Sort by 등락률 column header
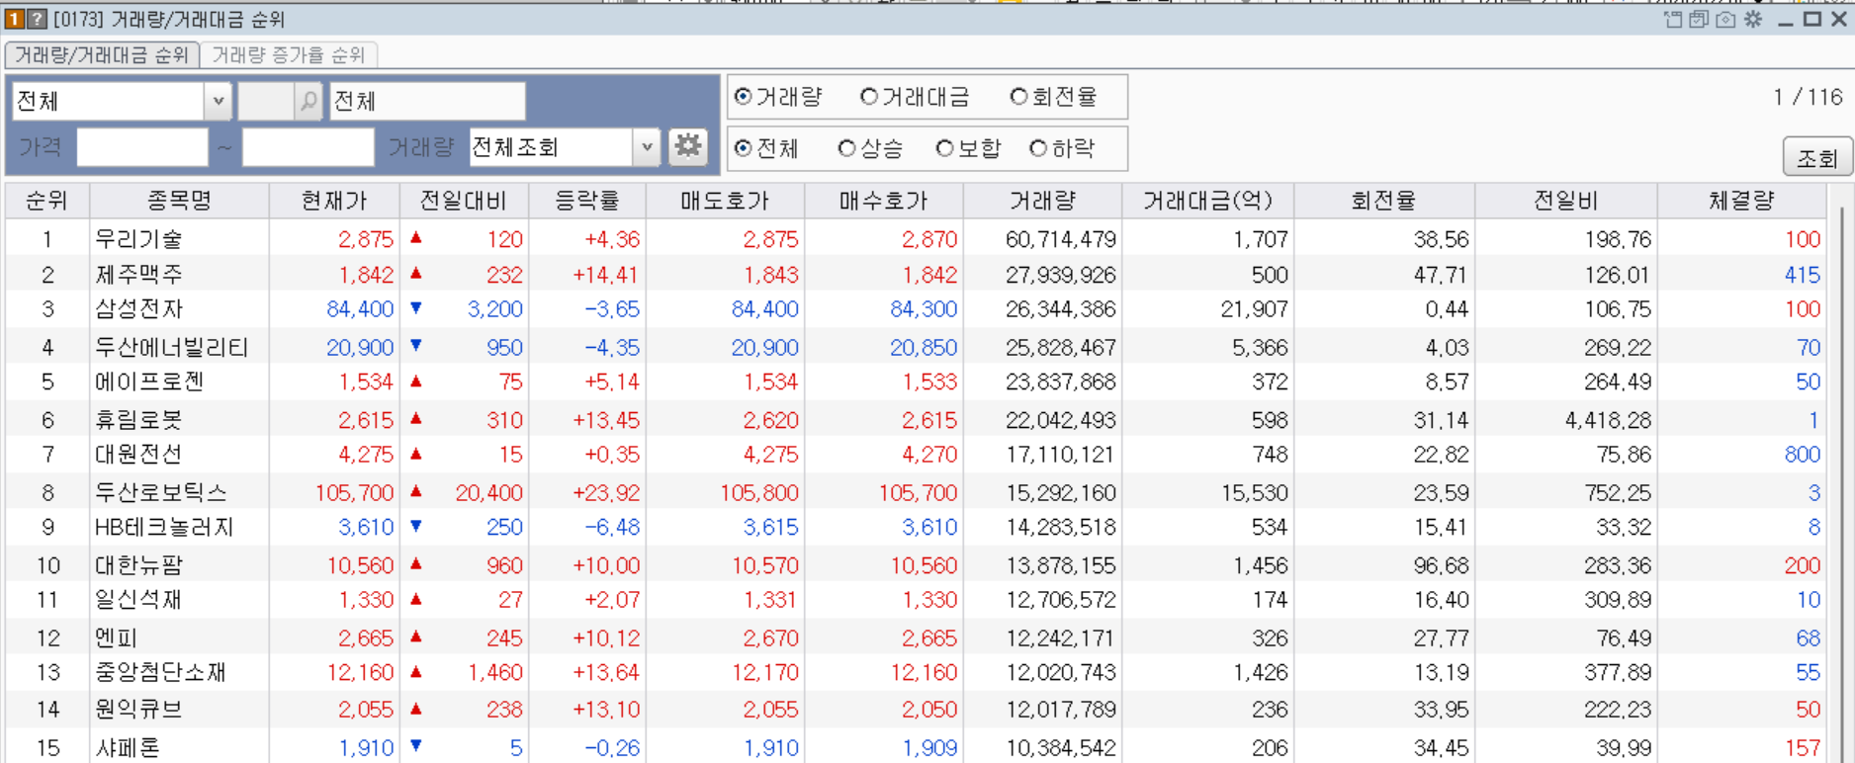The width and height of the screenshot is (1855, 763). click(587, 201)
